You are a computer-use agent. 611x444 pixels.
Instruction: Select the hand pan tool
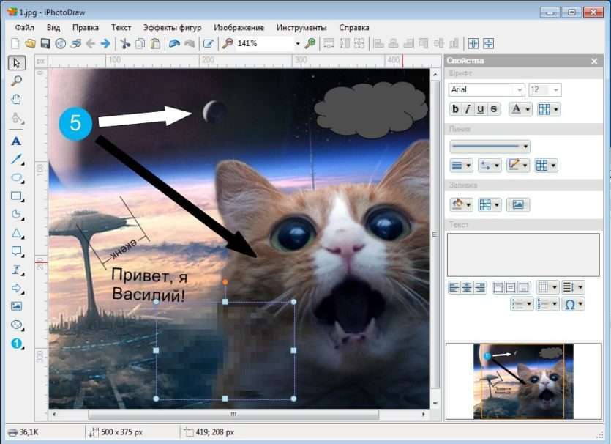click(x=16, y=100)
